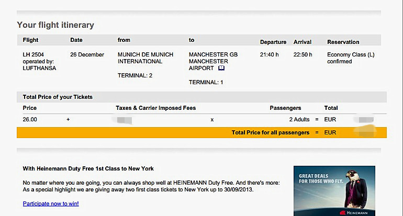
Task: Click the orange 'Total Price for all passengers' bar
Action: click(x=201, y=133)
